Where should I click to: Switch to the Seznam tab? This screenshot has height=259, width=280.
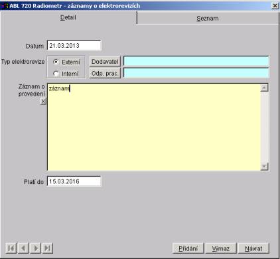(x=208, y=18)
